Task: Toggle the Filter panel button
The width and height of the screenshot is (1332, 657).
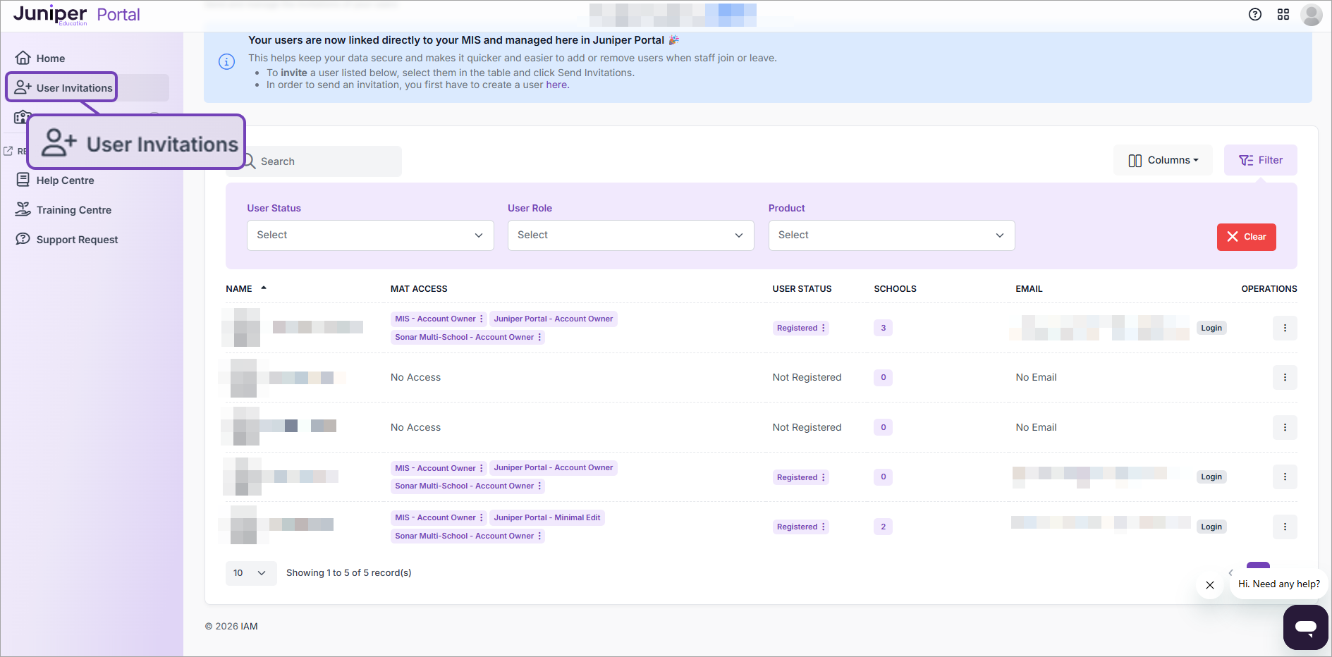Action: [1261, 160]
